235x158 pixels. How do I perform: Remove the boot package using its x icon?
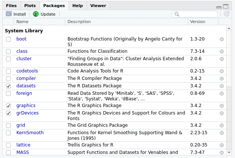[x=222, y=39]
